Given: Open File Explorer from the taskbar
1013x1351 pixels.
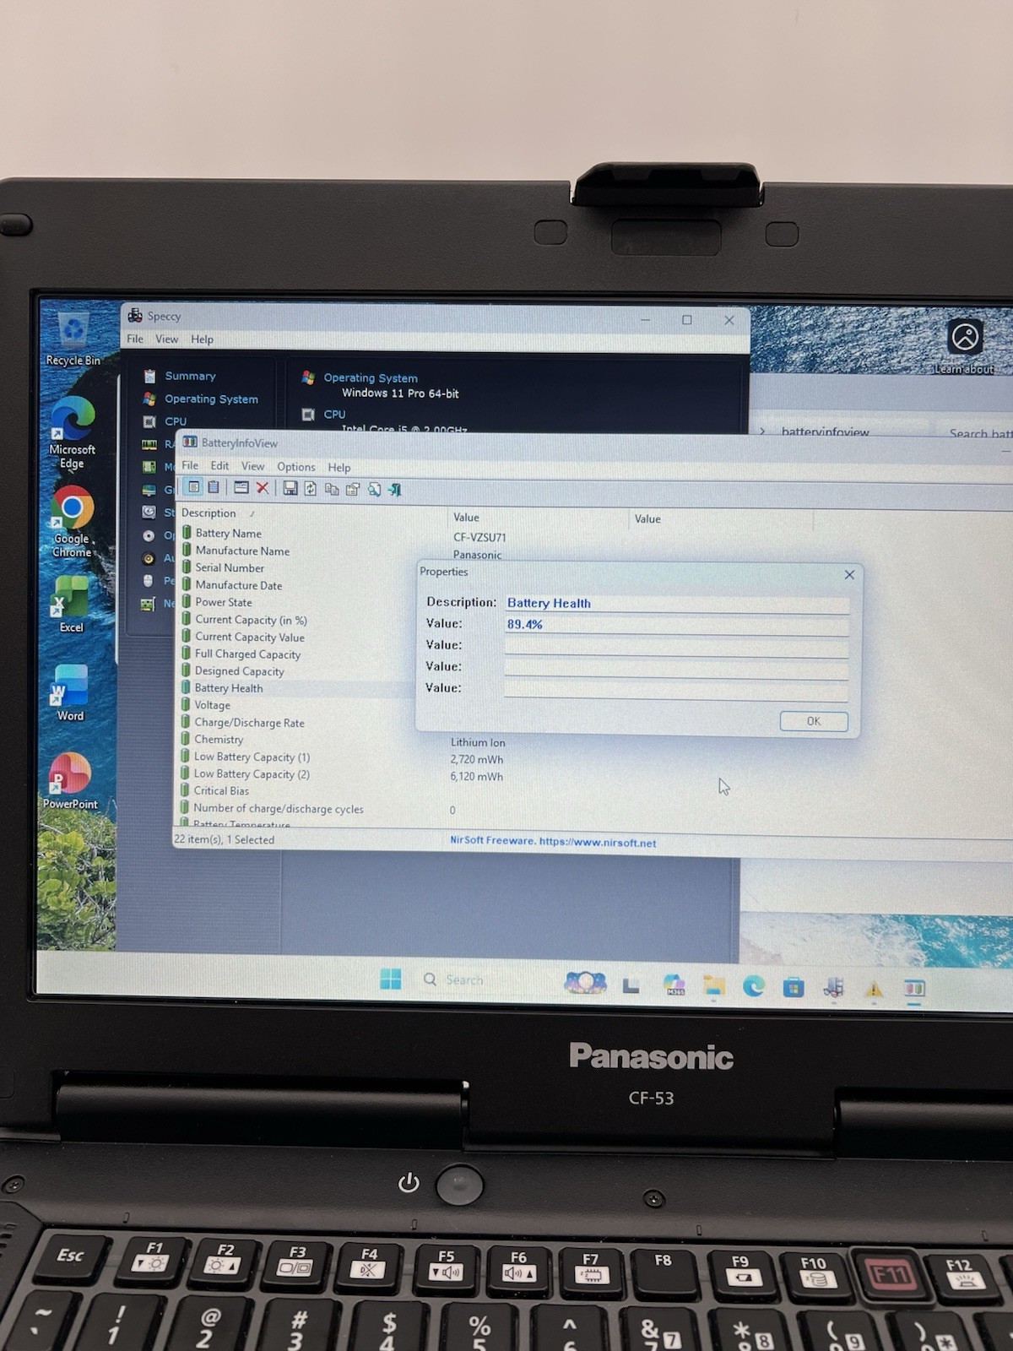Looking at the screenshot, I should 714,986.
